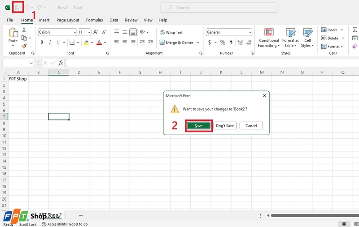Switch to the Page Layout tab
This screenshot has height=227, width=359.
[x=68, y=20]
